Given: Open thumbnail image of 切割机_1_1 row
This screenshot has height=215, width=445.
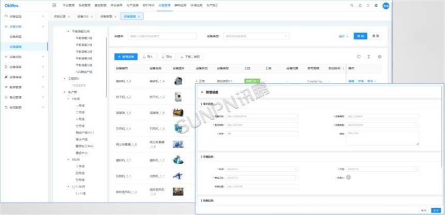Looking at the screenshot, I should (178, 176).
